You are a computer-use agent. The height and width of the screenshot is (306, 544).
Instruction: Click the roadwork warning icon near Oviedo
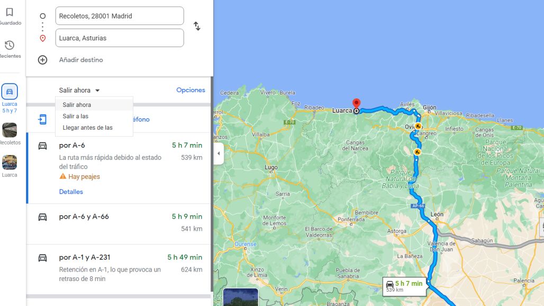[x=418, y=127]
